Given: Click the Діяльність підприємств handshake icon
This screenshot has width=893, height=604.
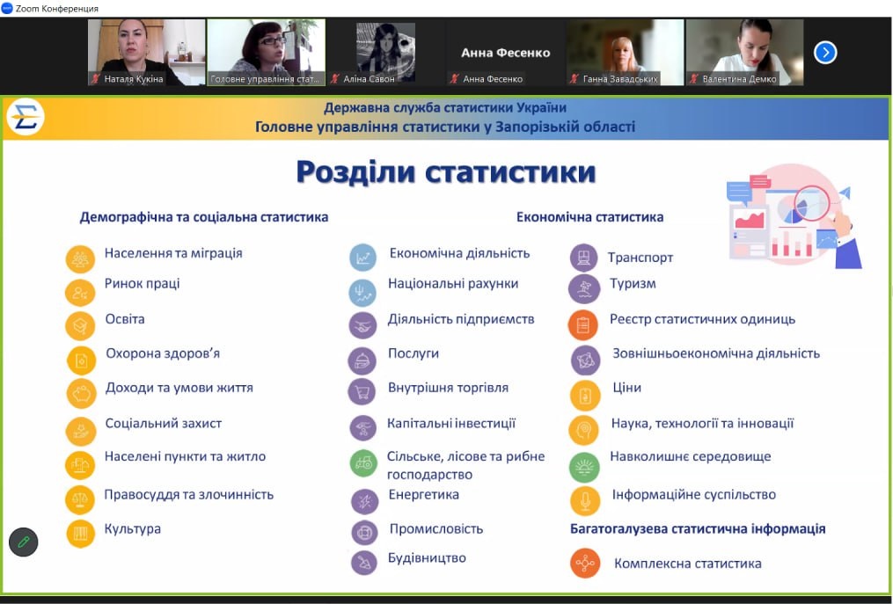Looking at the screenshot, I should [x=362, y=325].
